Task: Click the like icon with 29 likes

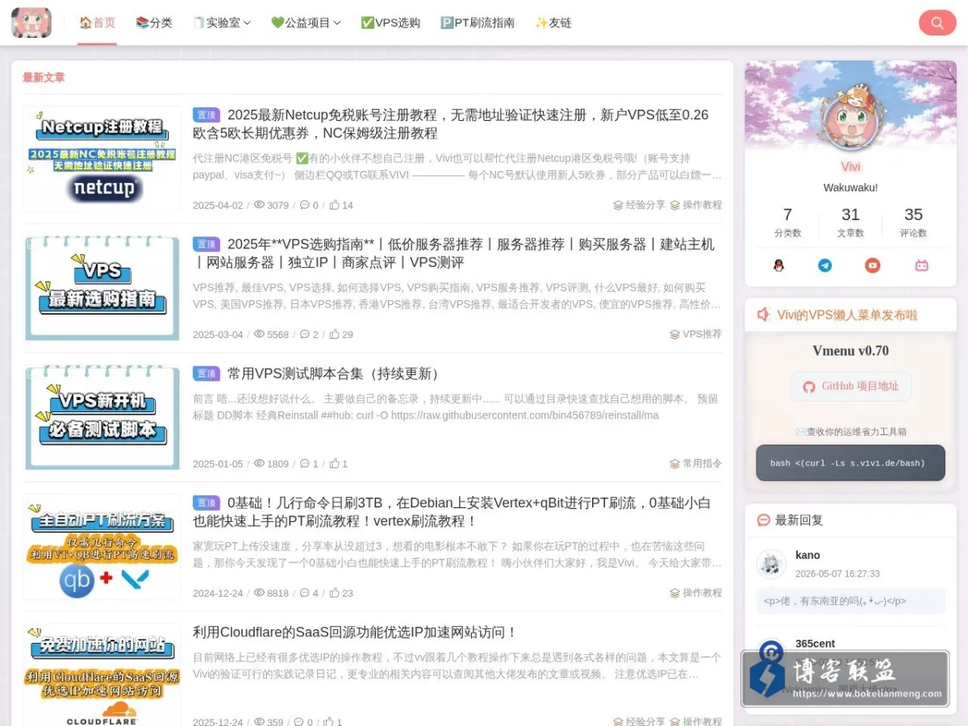Action: 334,334
